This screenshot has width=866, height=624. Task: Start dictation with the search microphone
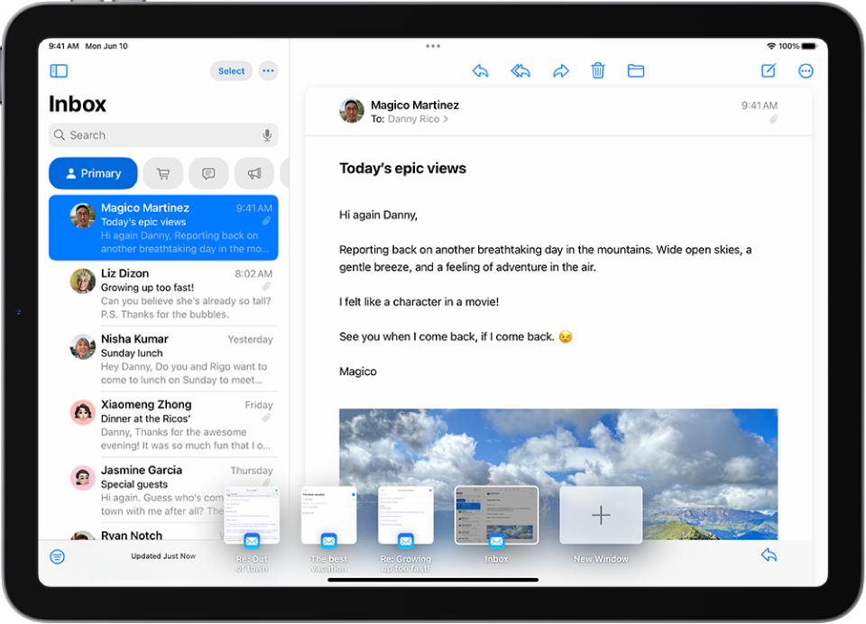(x=267, y=134)
